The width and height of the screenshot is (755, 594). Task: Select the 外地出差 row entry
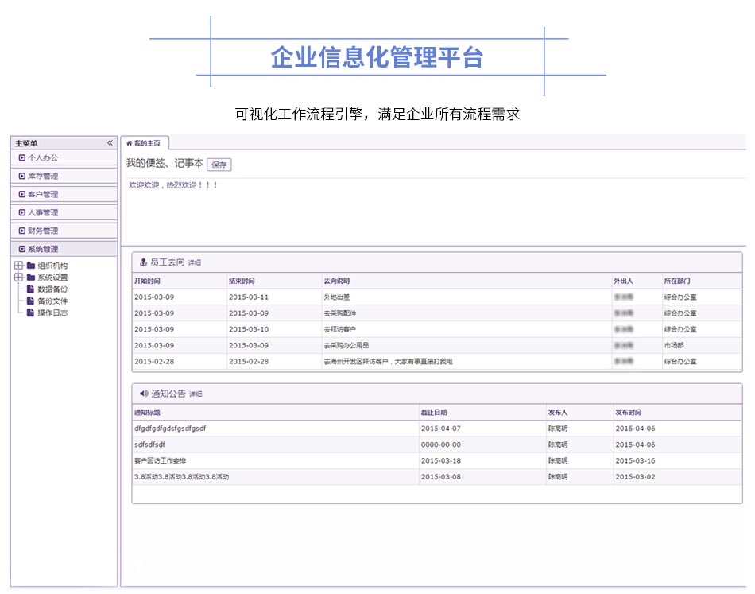point(337,297)
